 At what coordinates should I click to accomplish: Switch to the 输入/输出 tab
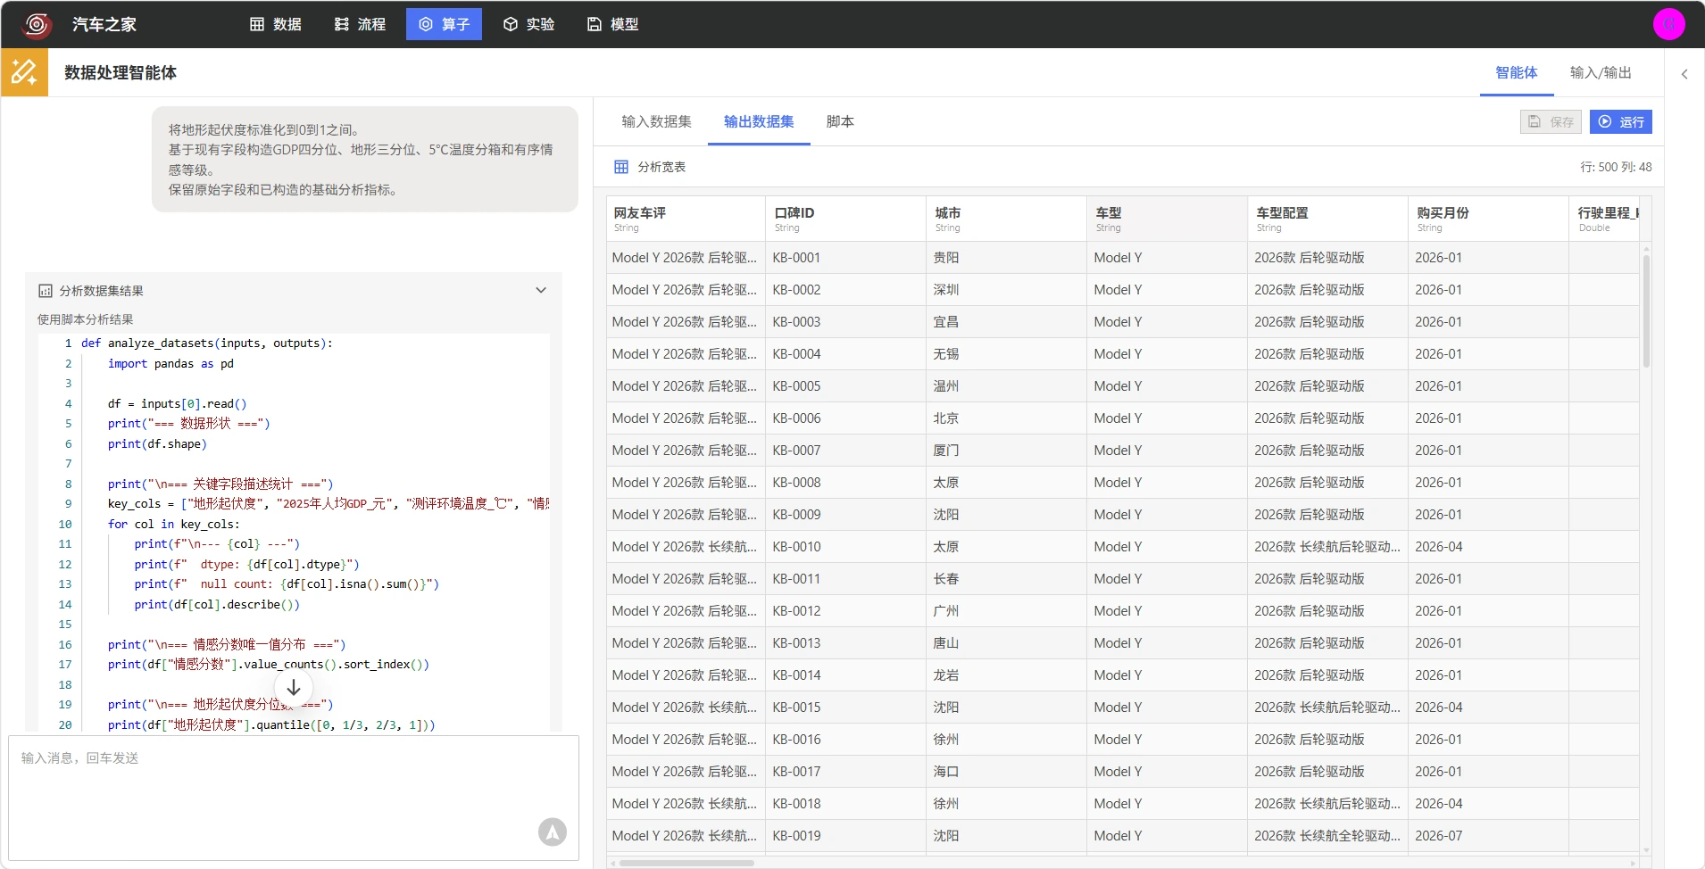pos(1601,73)
